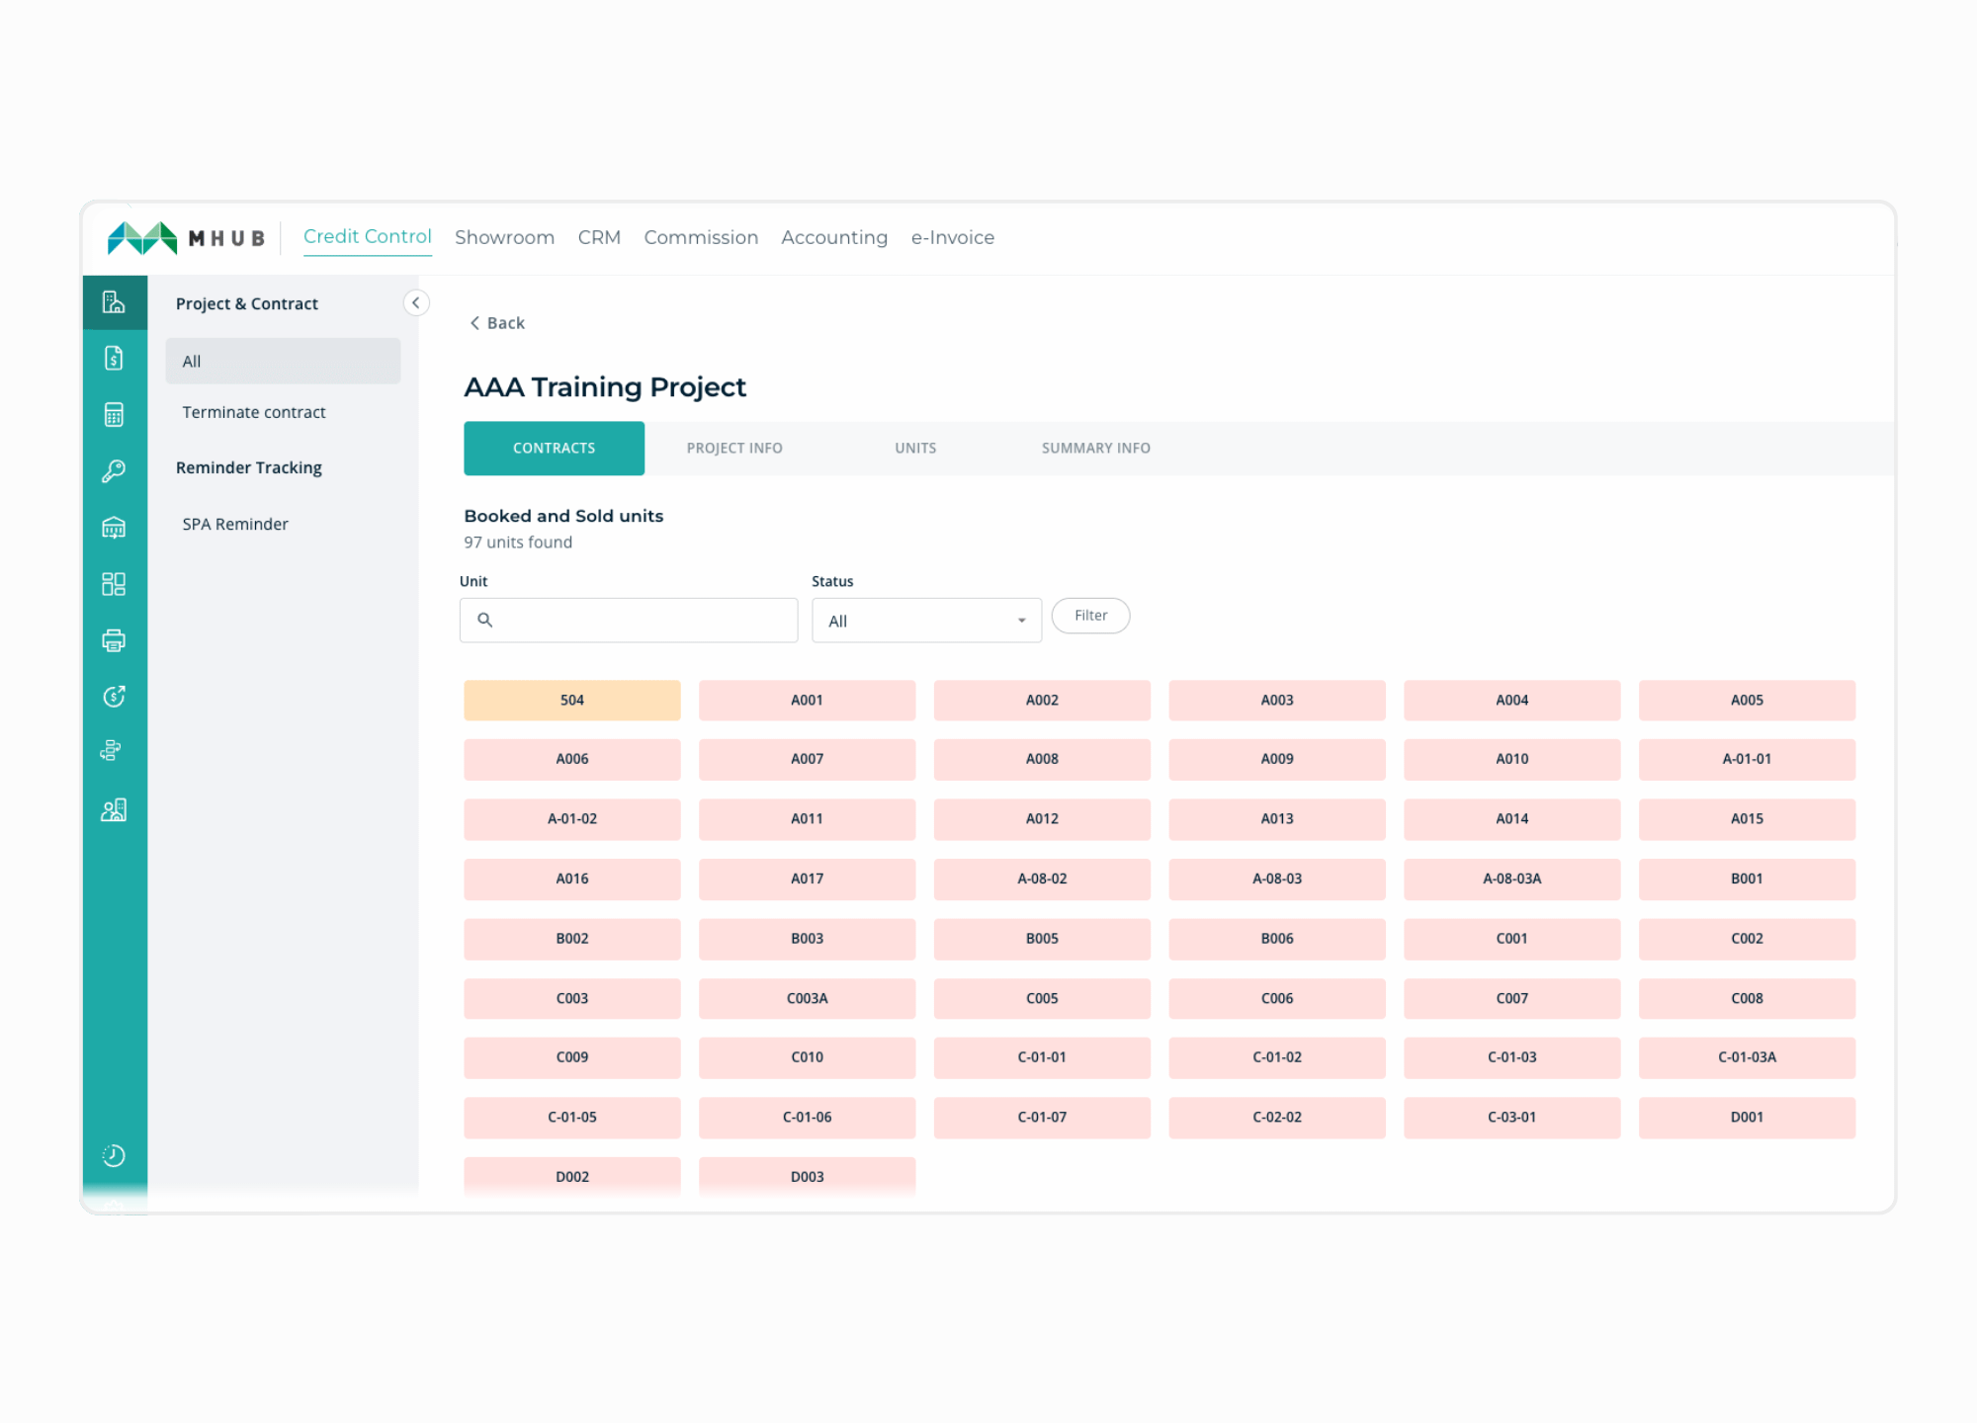
Task: Open the history clock icon
Action: [x=114, y=1155]
